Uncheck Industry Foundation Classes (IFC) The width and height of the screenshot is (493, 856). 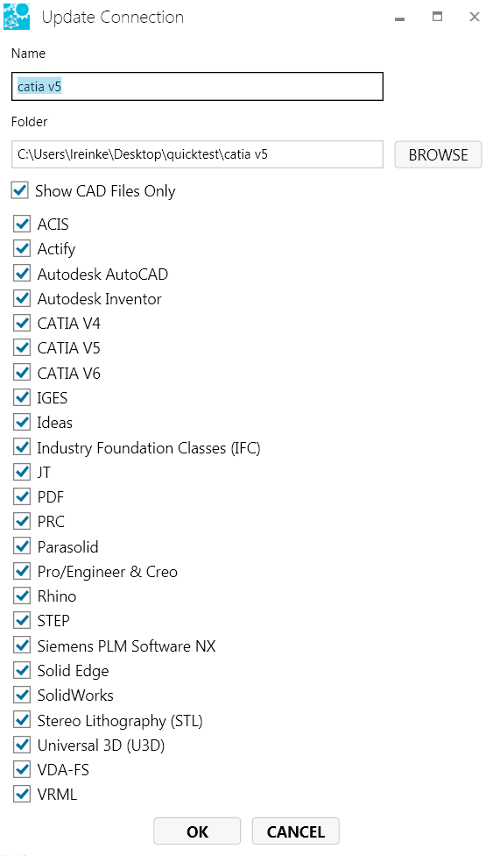click(x=22, y=447)
